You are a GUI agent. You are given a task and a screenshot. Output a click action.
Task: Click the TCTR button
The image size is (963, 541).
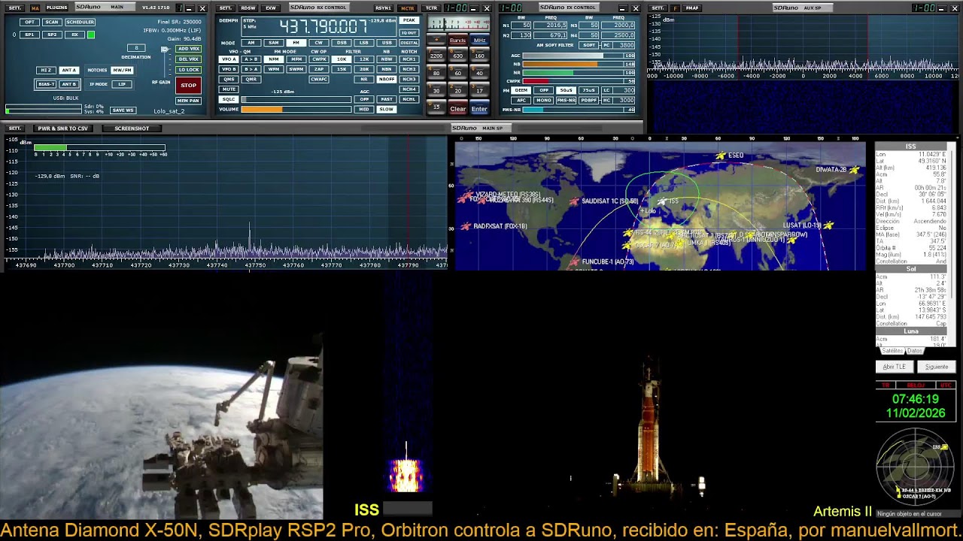(431, 8)
